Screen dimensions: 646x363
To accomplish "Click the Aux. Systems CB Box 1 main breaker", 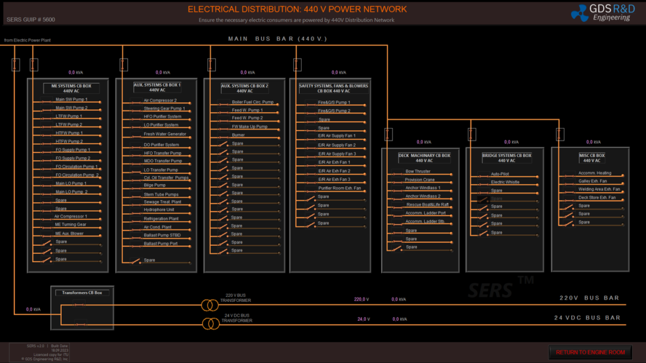I will [124, 64].
